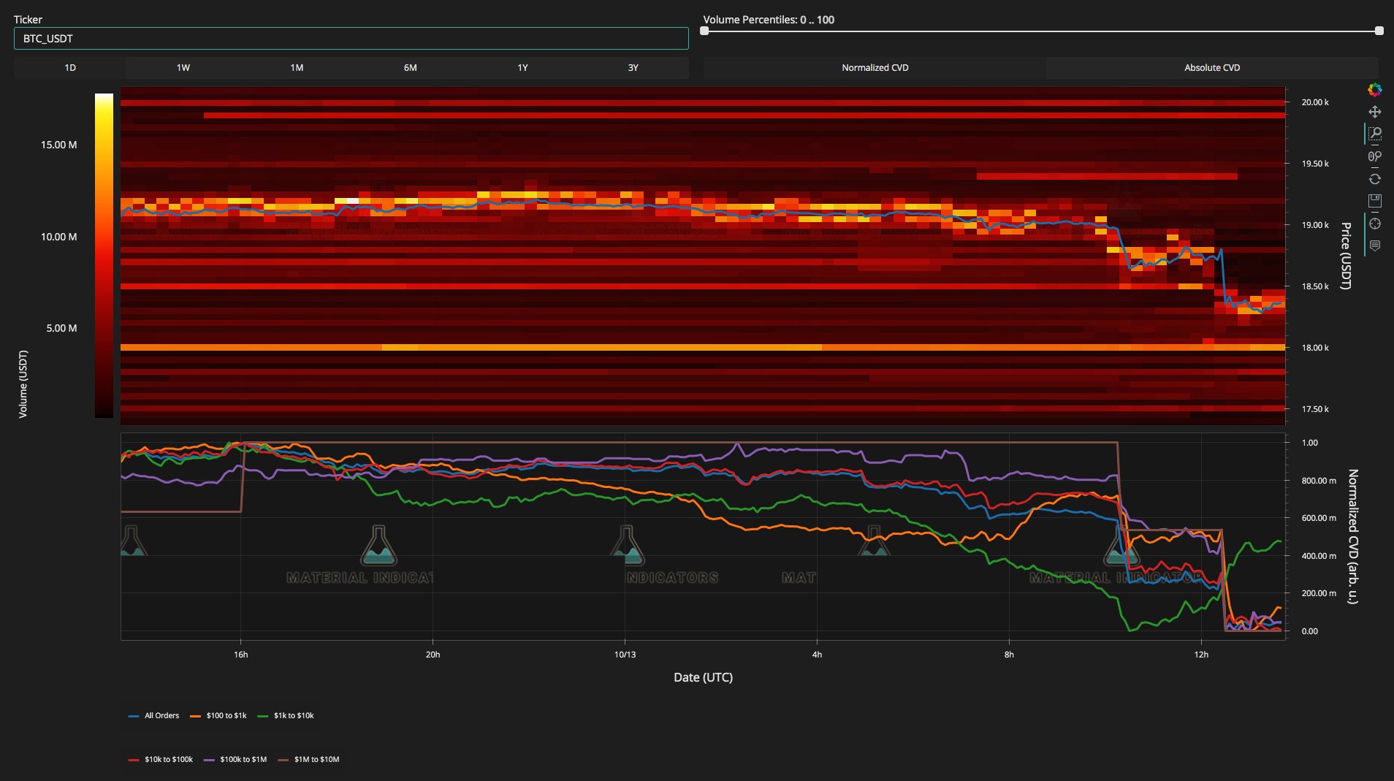Choose the 6M time range
The image size is (1394, 781).
tap(410, 68)
